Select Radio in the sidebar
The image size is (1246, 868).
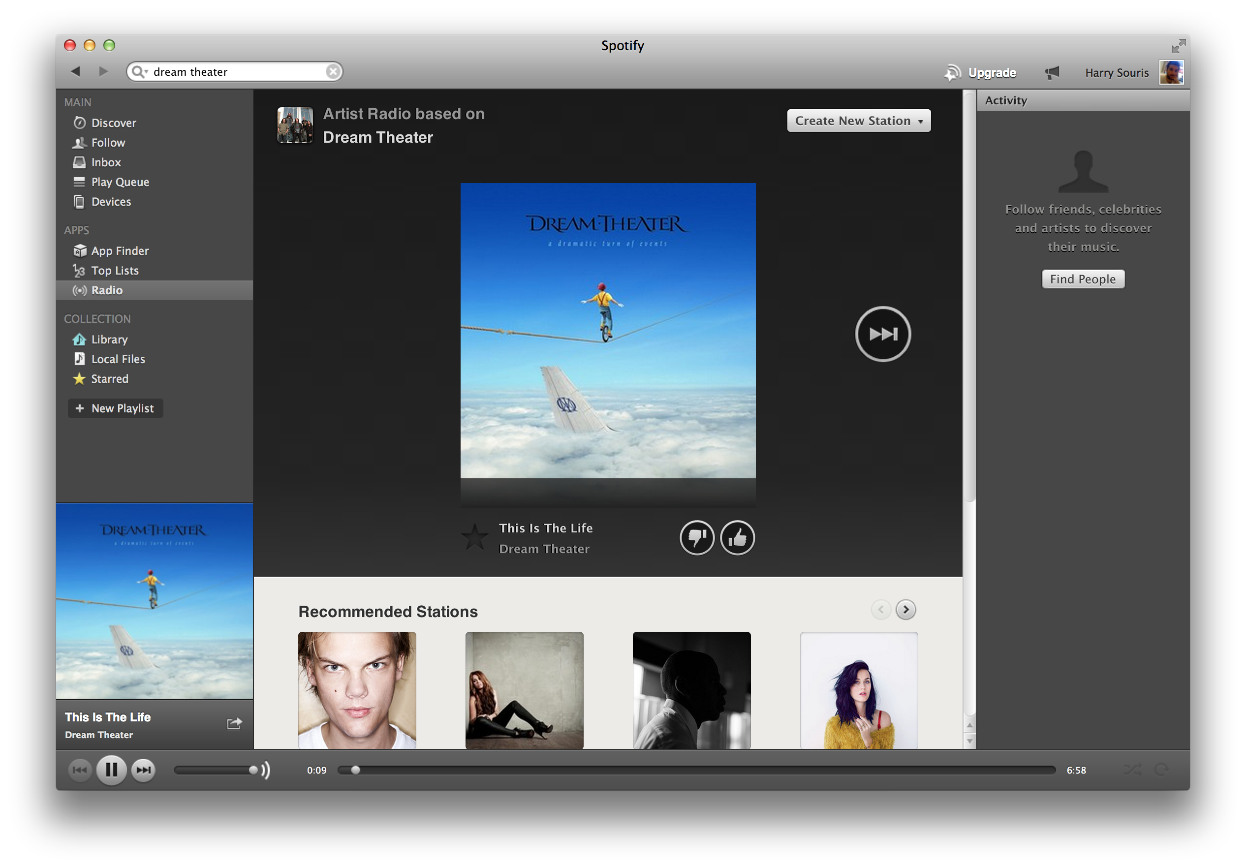tap(154, 290)
